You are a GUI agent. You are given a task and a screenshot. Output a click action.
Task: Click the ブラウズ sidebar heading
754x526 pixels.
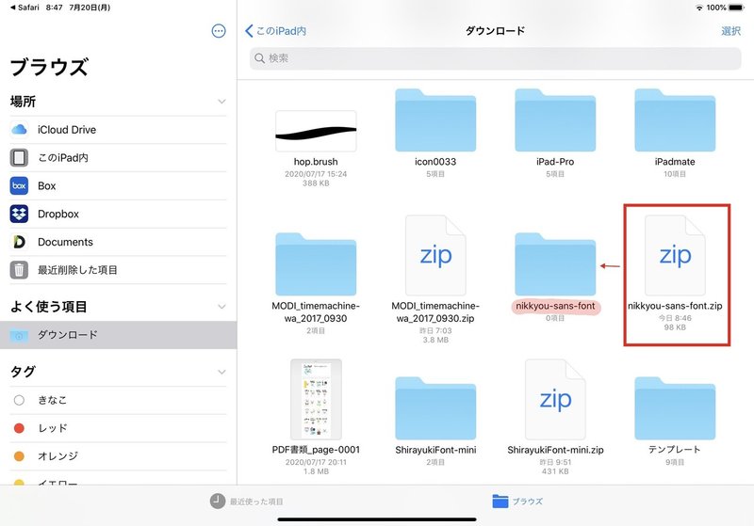coord(49,67)
